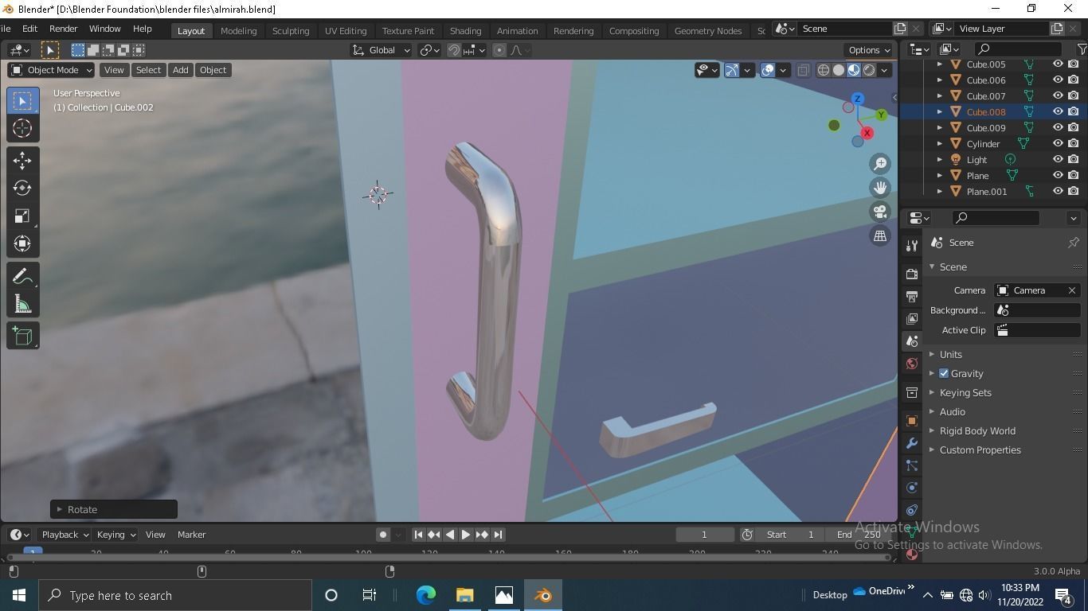The image size is (1088, 611).
Task: Open the outliner filter funnel
Action: coord(1082,49)
